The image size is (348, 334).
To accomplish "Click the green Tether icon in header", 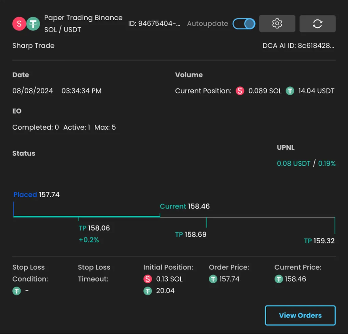I will pos(33,23).
